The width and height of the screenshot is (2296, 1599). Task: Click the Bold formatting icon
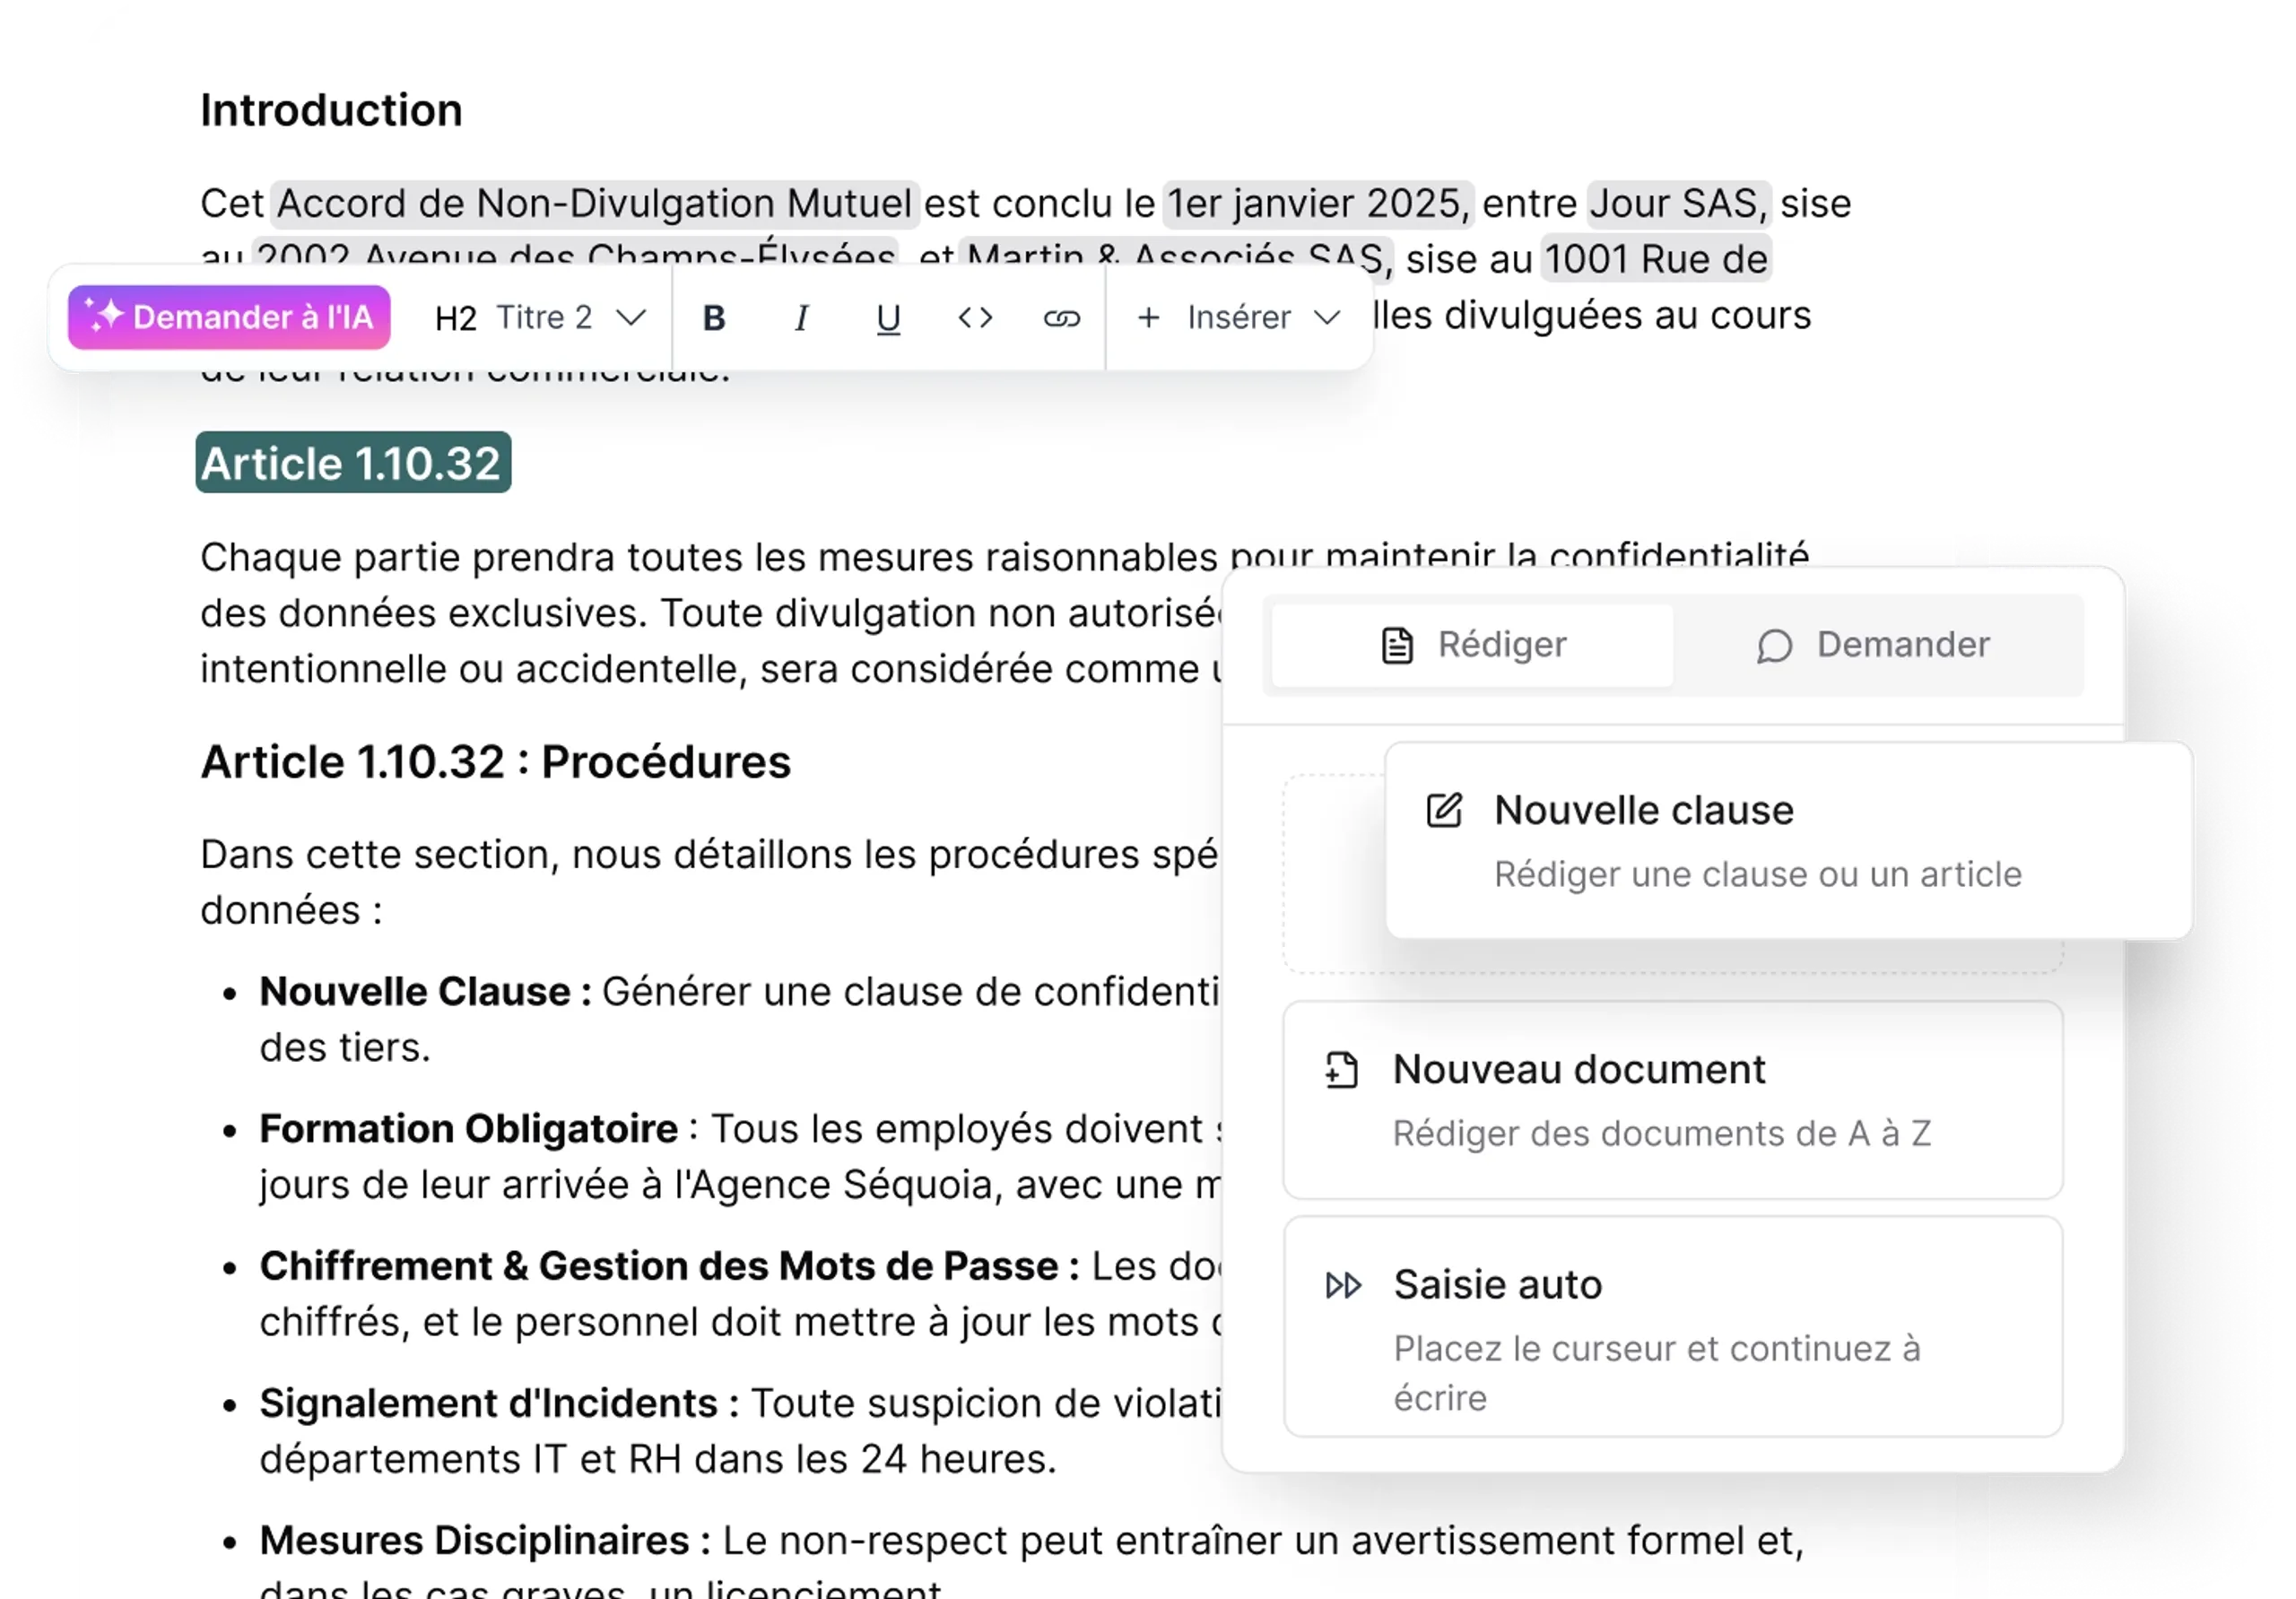[713, 318]
